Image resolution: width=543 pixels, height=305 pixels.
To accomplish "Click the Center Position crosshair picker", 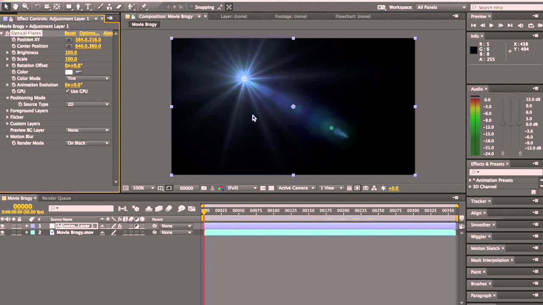I will tap(69, 46).
